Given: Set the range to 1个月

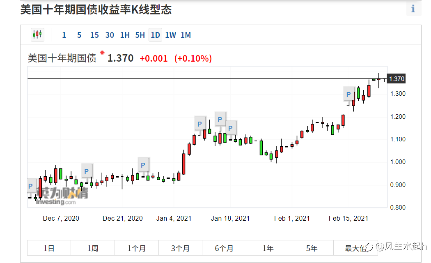Looking at the screenshot, I should pos(137,248).
